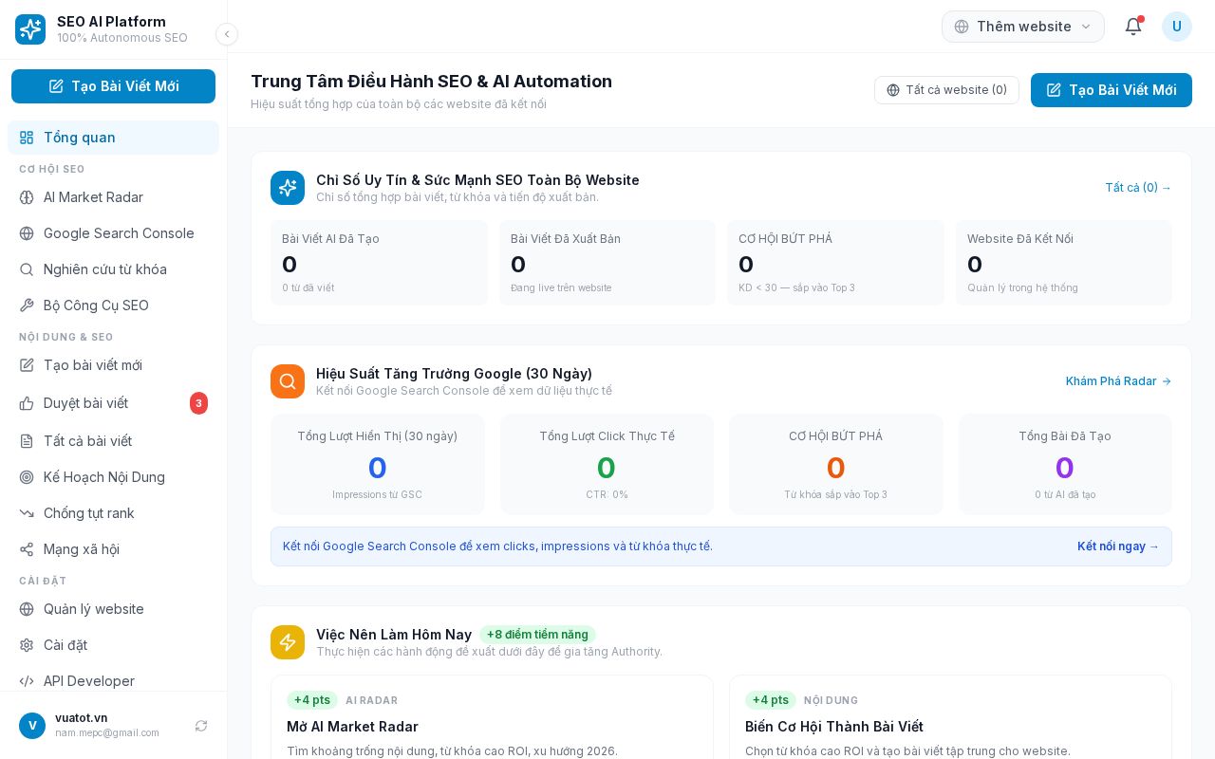
Task: Open the Tất cả website (0) filter
Action: (x=946, y=90)
